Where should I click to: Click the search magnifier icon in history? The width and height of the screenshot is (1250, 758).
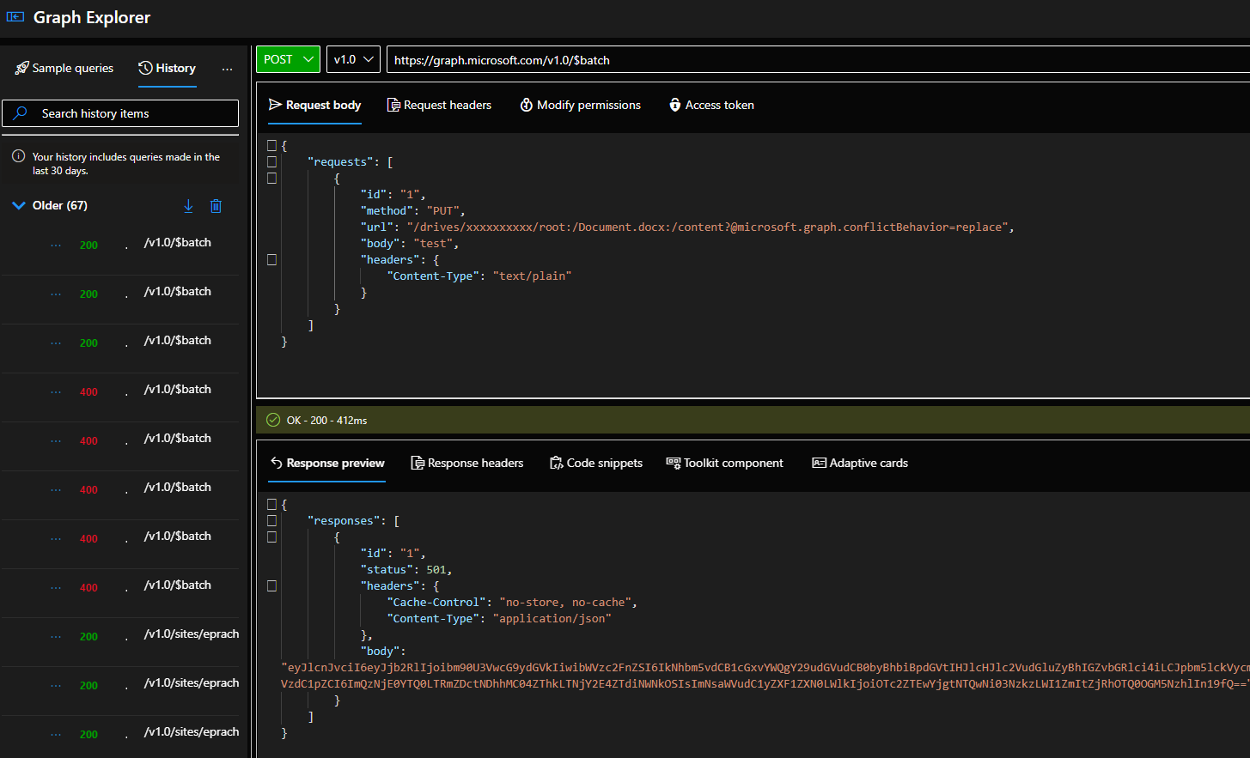21,113
